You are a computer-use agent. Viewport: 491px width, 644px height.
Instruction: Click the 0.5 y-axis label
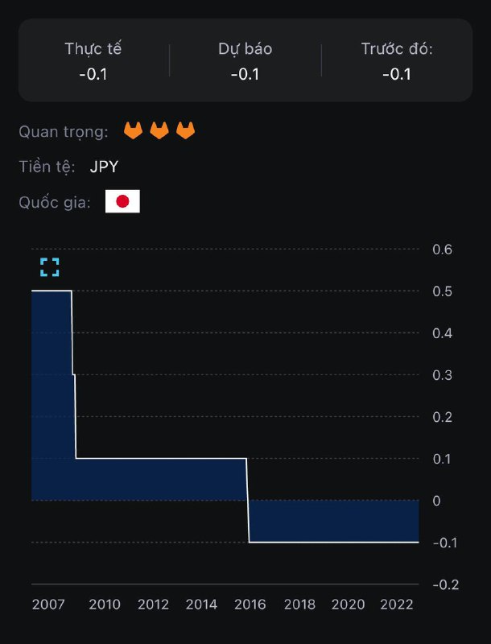tap(442, 291)
